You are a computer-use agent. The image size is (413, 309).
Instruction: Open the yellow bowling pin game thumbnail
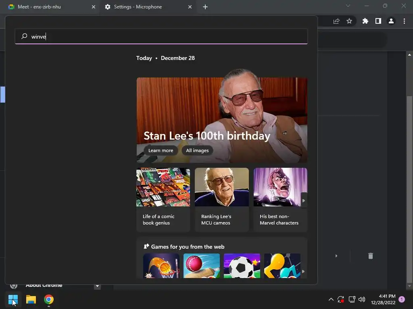pyautogui.click(x=282, y=266)
